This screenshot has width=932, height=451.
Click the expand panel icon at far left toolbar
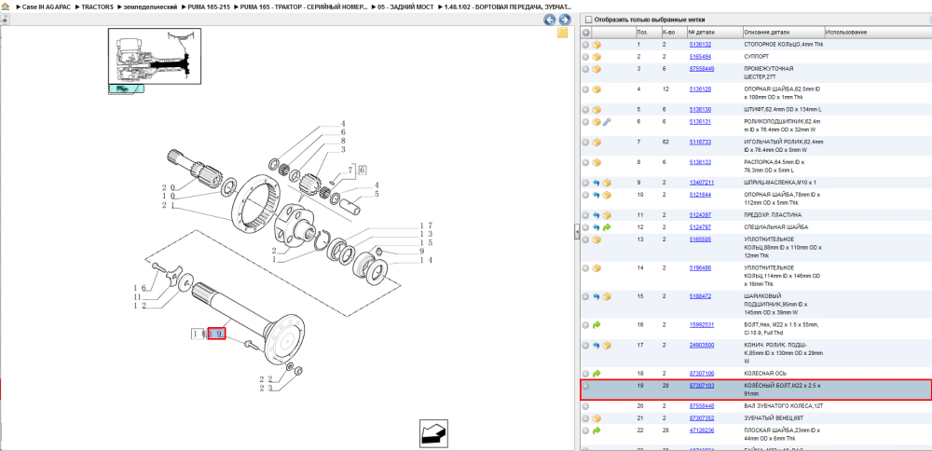[5, 20]
